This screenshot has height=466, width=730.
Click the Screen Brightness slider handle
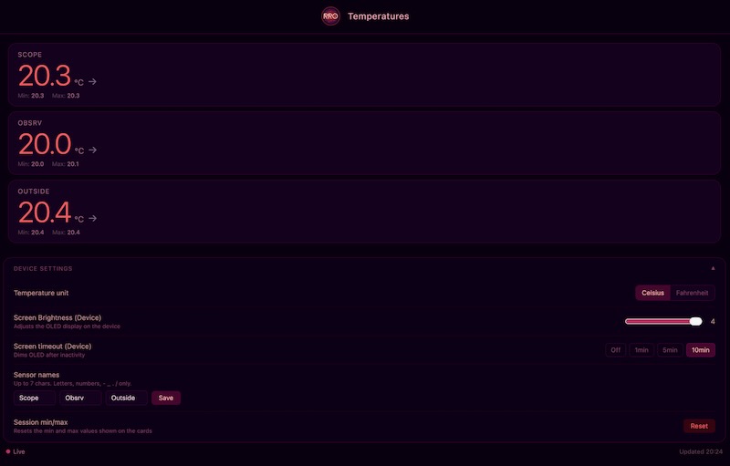(695, 321)
